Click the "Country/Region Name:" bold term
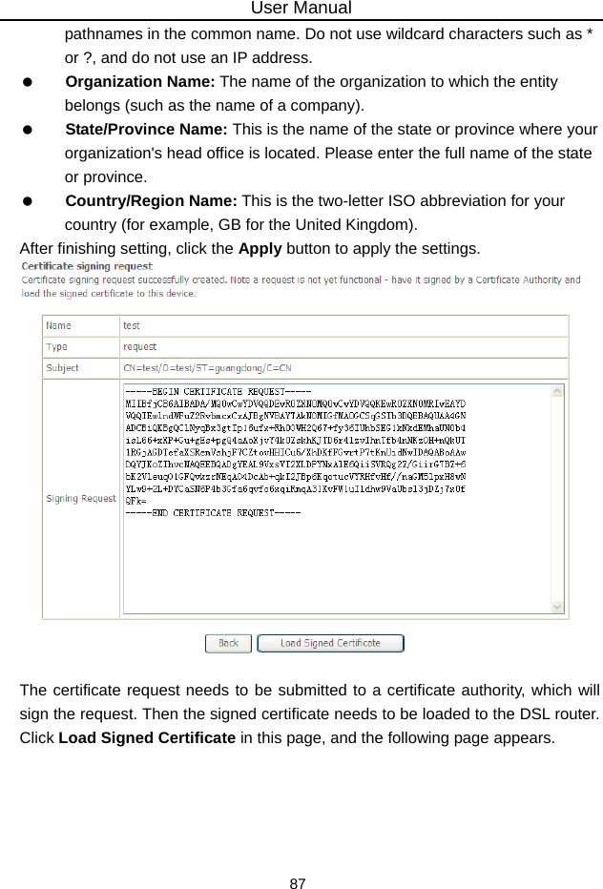603x889 pixels. [x=151, y=200]
